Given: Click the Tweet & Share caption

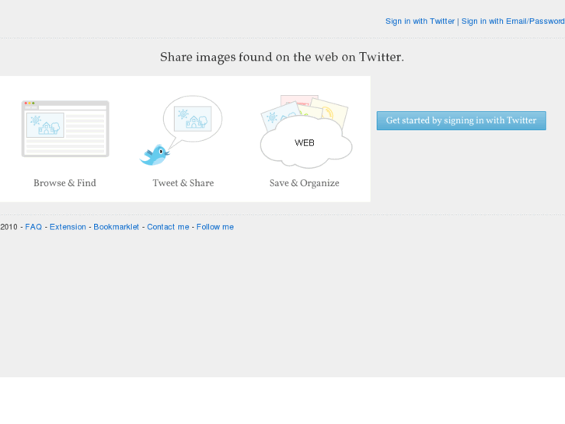Looking at the screenshot, I should [x=183, y=183].
